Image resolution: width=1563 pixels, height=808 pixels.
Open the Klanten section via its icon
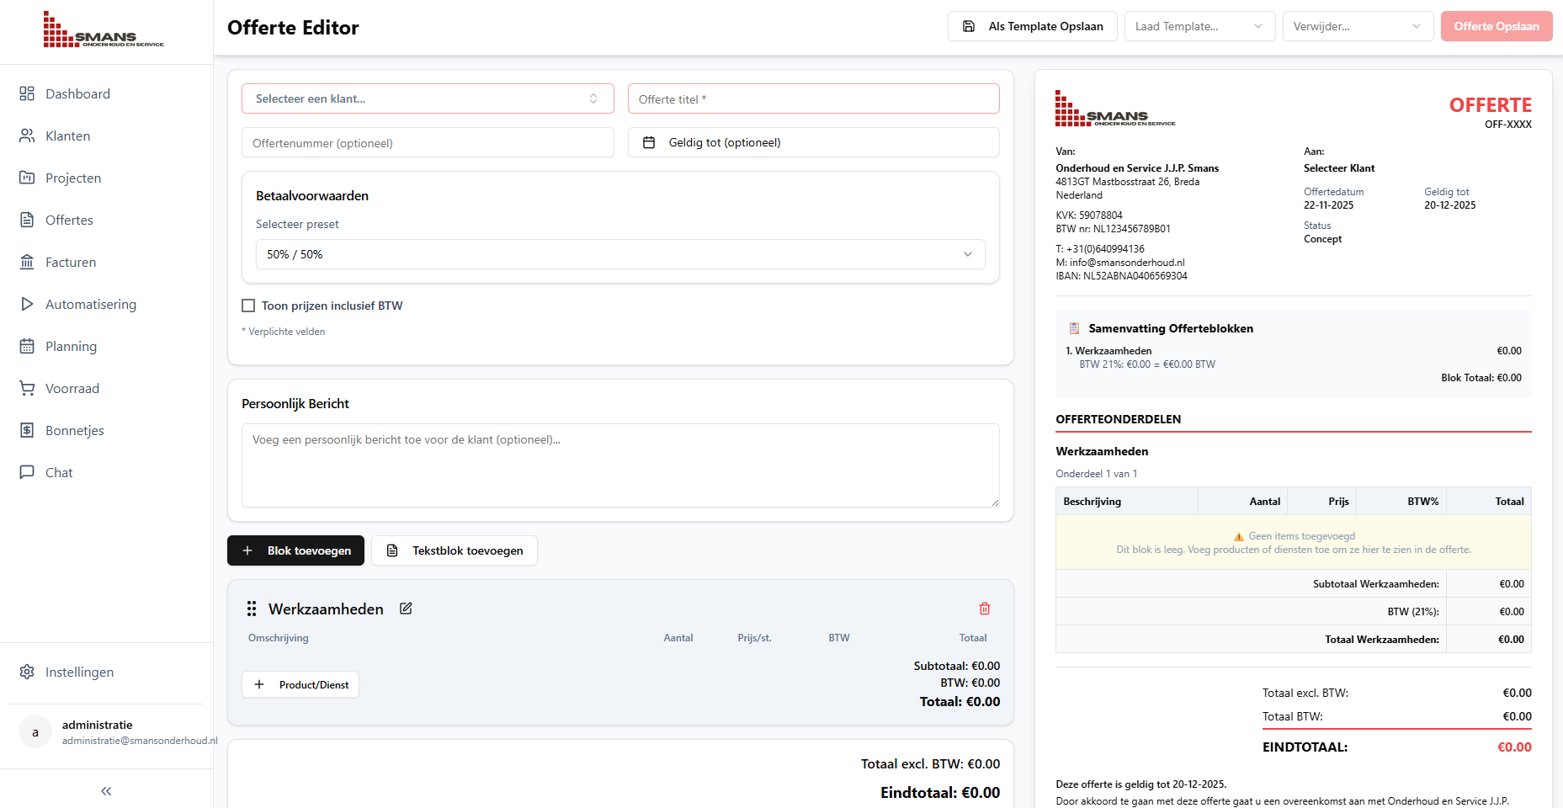(x=27, y=136)
